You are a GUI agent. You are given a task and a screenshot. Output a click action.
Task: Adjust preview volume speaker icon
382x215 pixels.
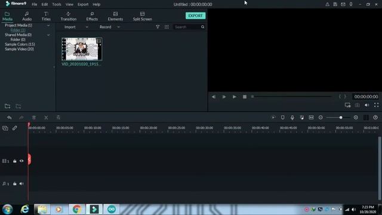coord(366,105)
